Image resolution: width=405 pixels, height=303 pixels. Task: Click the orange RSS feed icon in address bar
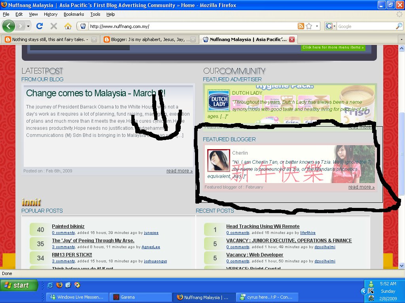click(x=301, y=26)
